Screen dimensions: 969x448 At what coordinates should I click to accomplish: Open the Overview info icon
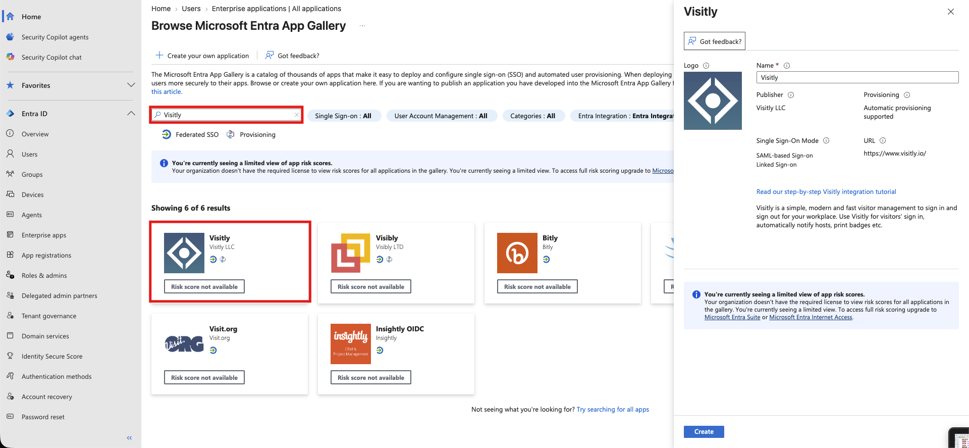point(10,134)
